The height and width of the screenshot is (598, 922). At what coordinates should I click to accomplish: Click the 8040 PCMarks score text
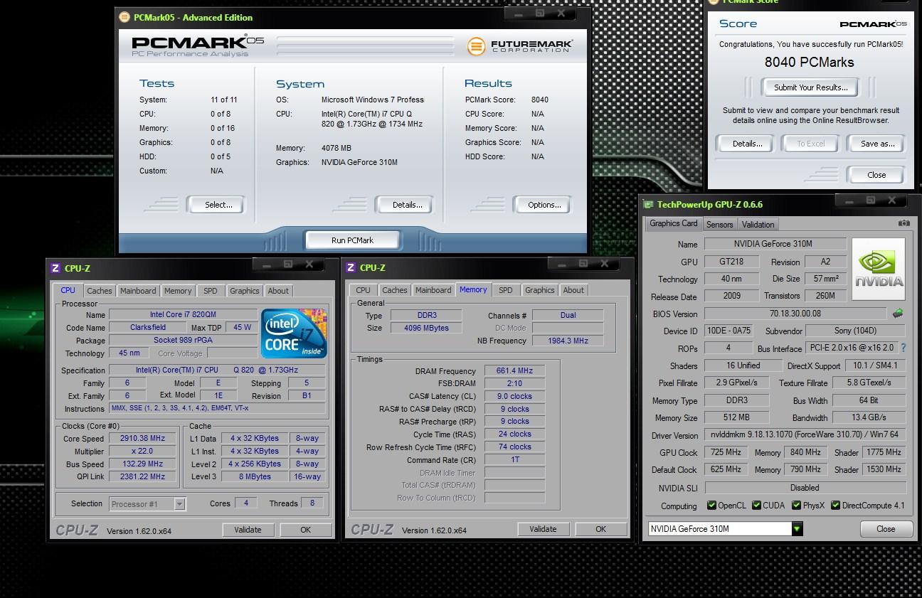pyautogui.click(x=809, y=62)
